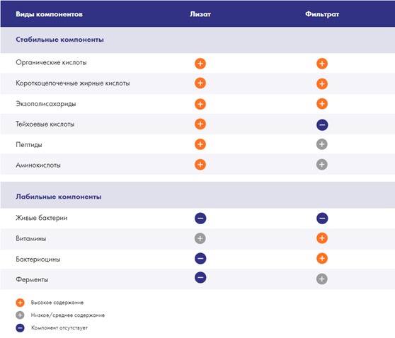The height and width of the screenshot is (338, 395).
Task: Click orange plus for Органические кислоты under Лизат
Action: 200,64
